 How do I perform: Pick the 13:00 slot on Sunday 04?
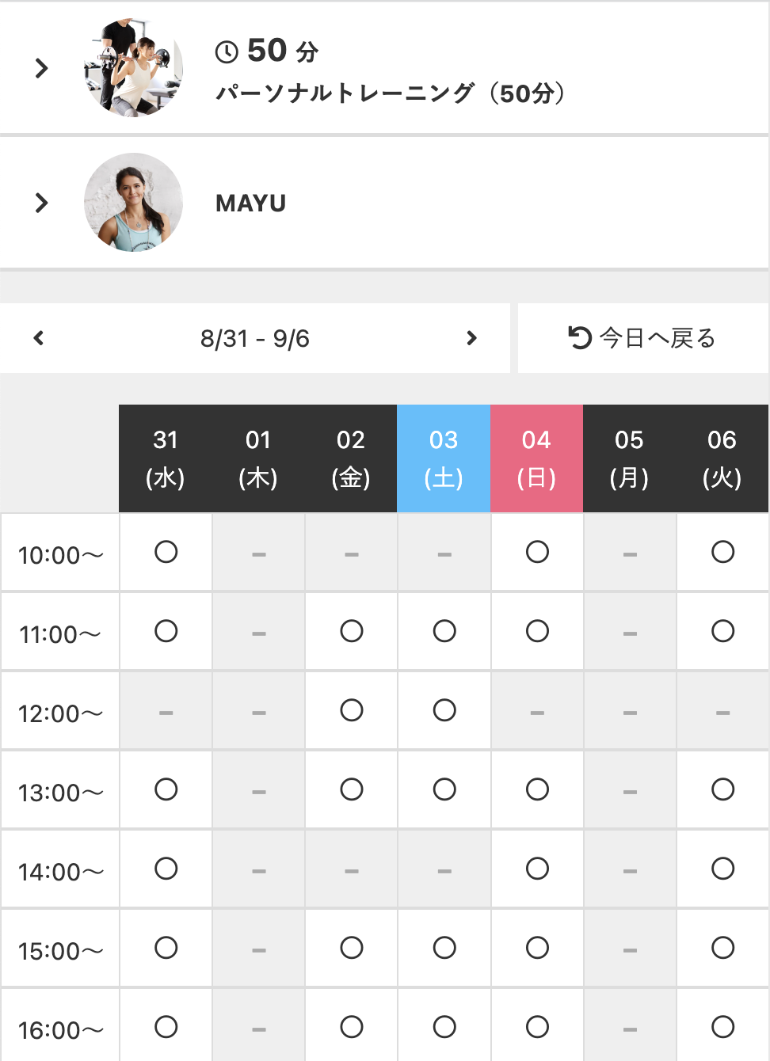[x=537, y=789]
